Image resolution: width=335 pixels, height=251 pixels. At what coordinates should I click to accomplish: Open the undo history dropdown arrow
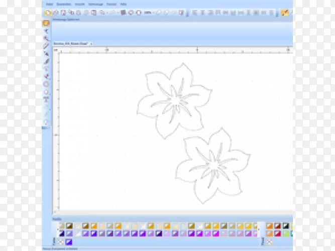click(106, 12)
